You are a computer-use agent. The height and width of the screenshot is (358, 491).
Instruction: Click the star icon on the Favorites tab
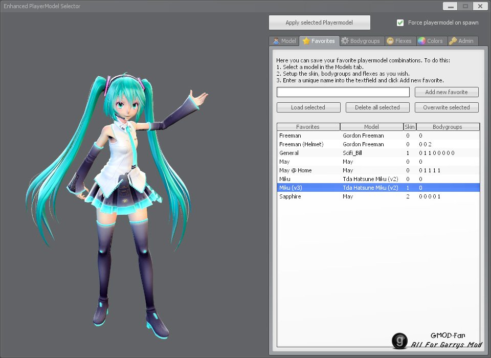[x=306, y=41]
